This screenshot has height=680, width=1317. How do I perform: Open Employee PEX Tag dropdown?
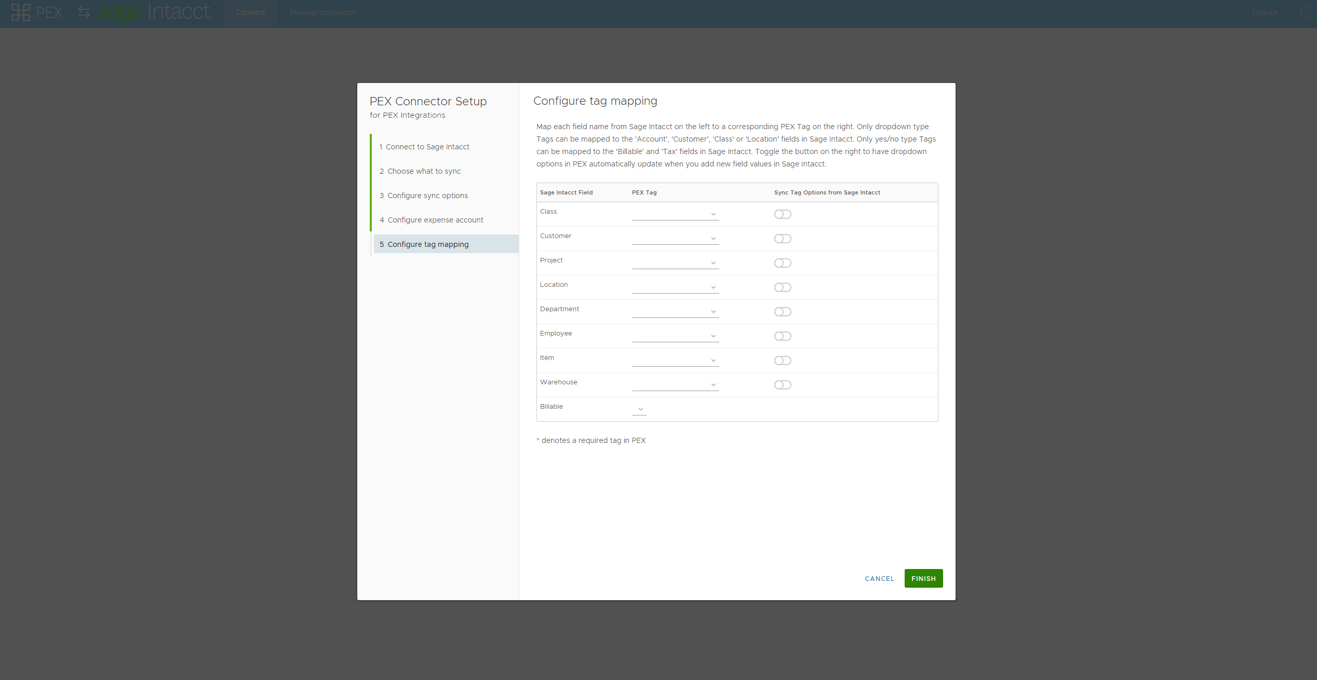pos(675,336)
